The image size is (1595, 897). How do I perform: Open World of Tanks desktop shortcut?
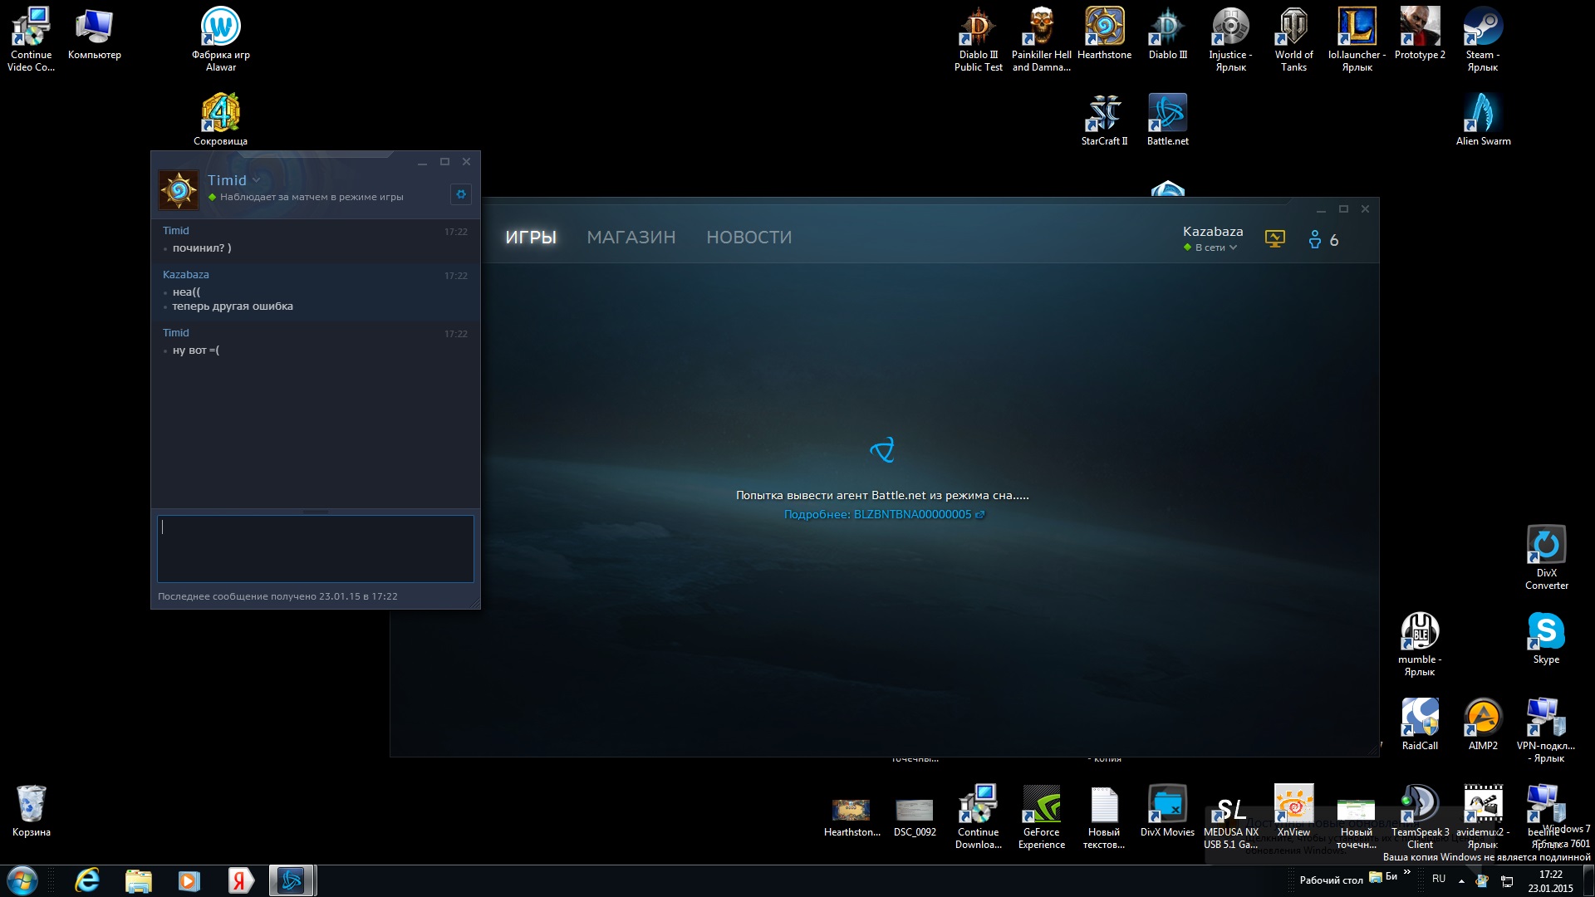(1294, 39)
